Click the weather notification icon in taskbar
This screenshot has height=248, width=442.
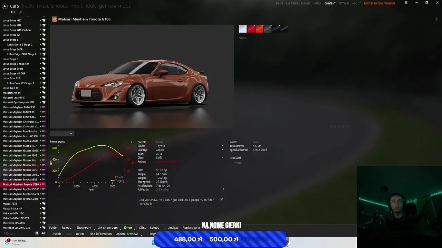click(x=7, y=242)
